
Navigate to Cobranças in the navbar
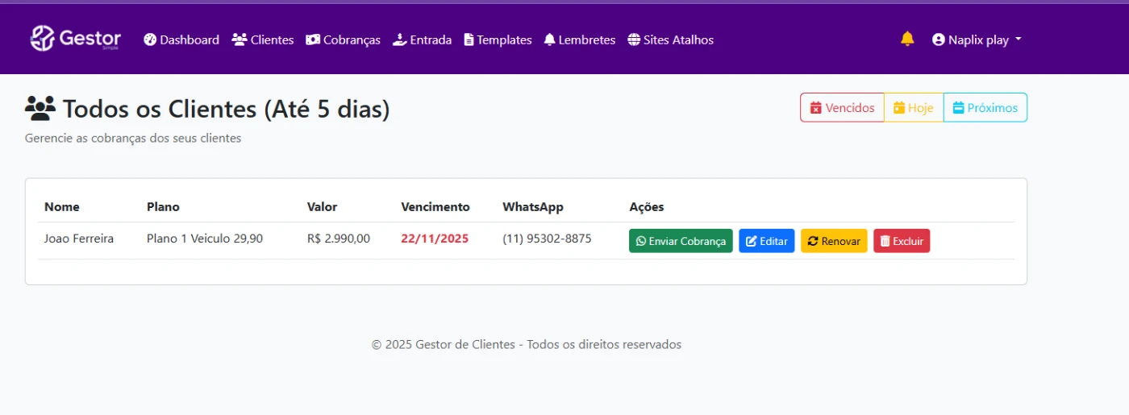click(x=343, y=39)
